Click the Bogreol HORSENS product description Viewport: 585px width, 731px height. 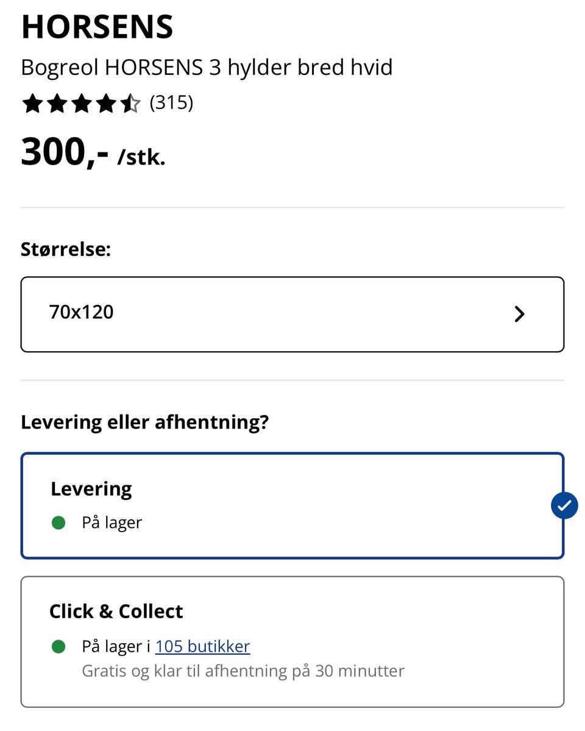[x=207, y=67]
